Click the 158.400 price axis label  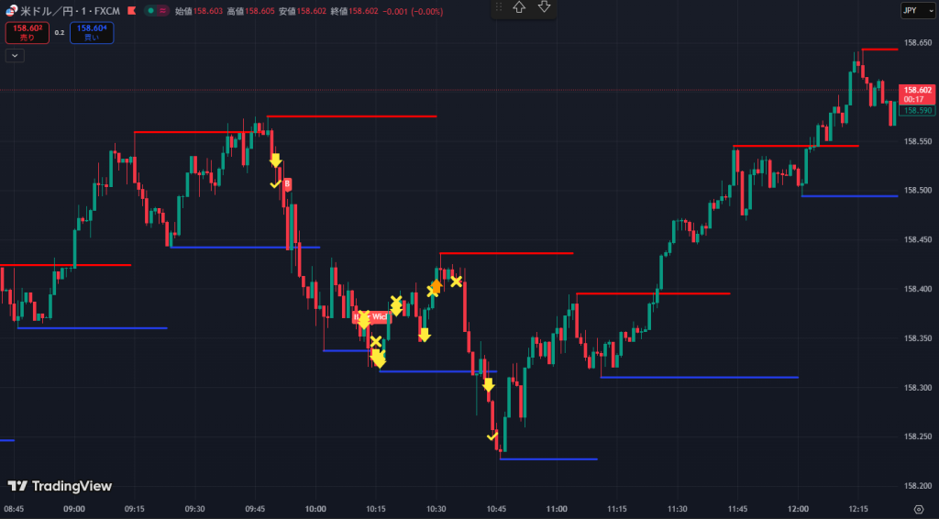click(918, 289)
